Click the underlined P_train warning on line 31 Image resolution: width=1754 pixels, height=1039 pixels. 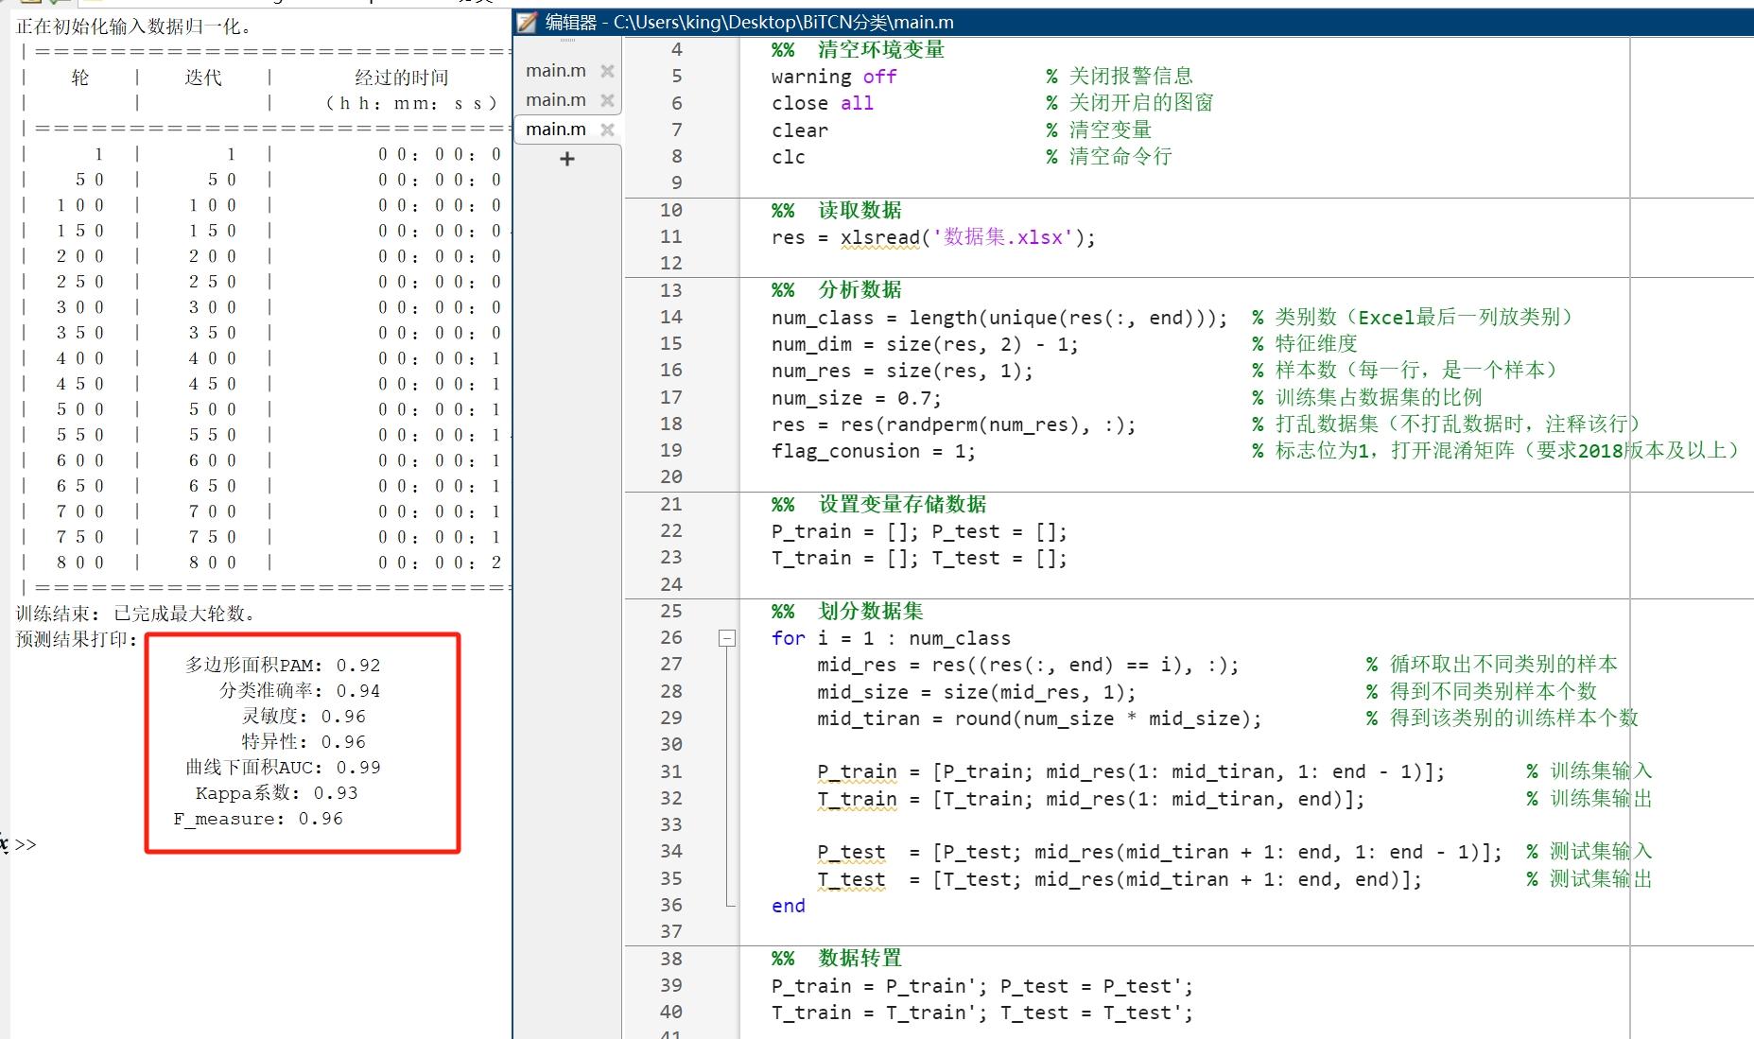click(856, 771)
